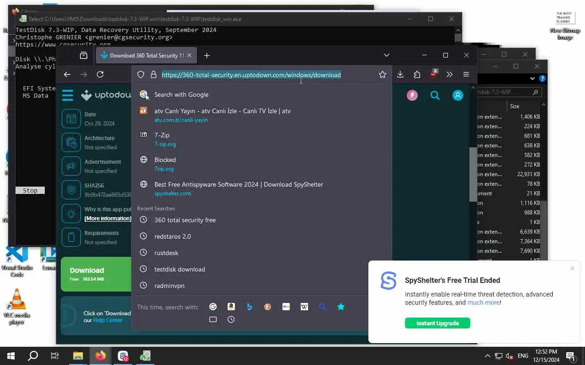
Task: Open the Uptodown search magnifier
Action: pos(435,95)
